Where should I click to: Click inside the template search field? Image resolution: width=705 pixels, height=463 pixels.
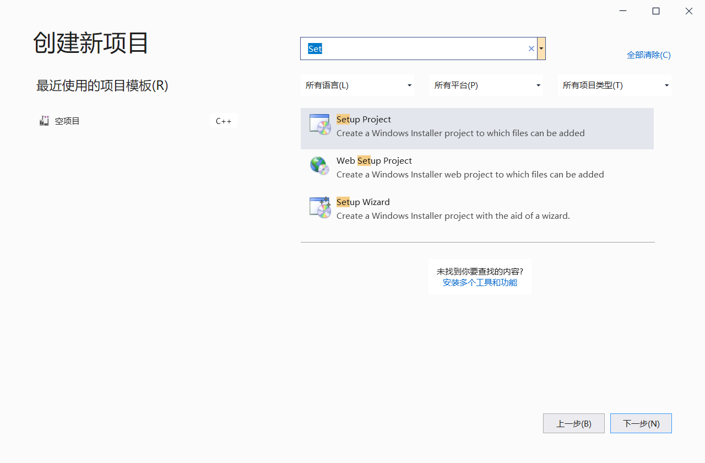pos(413,49)
